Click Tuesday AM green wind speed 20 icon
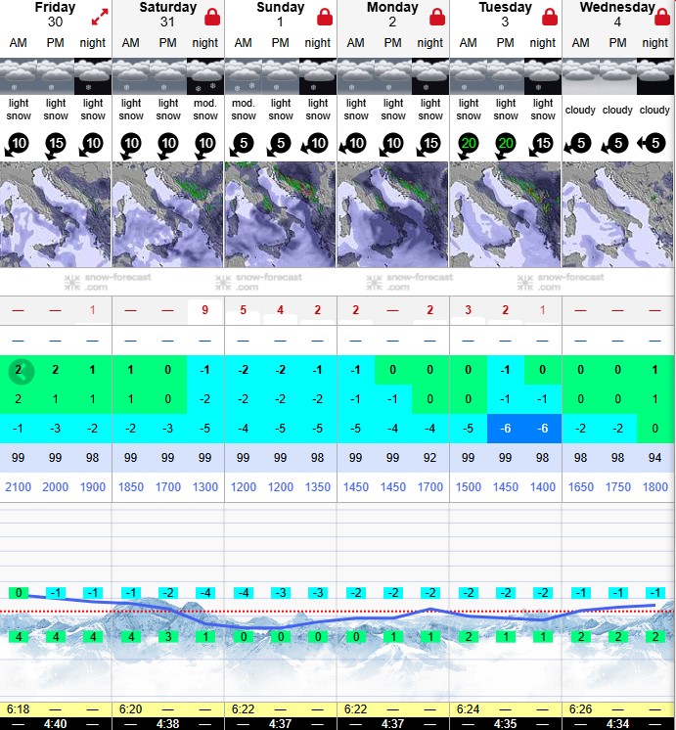The width and height of the screenshot is (676, 730). point(468,145)
